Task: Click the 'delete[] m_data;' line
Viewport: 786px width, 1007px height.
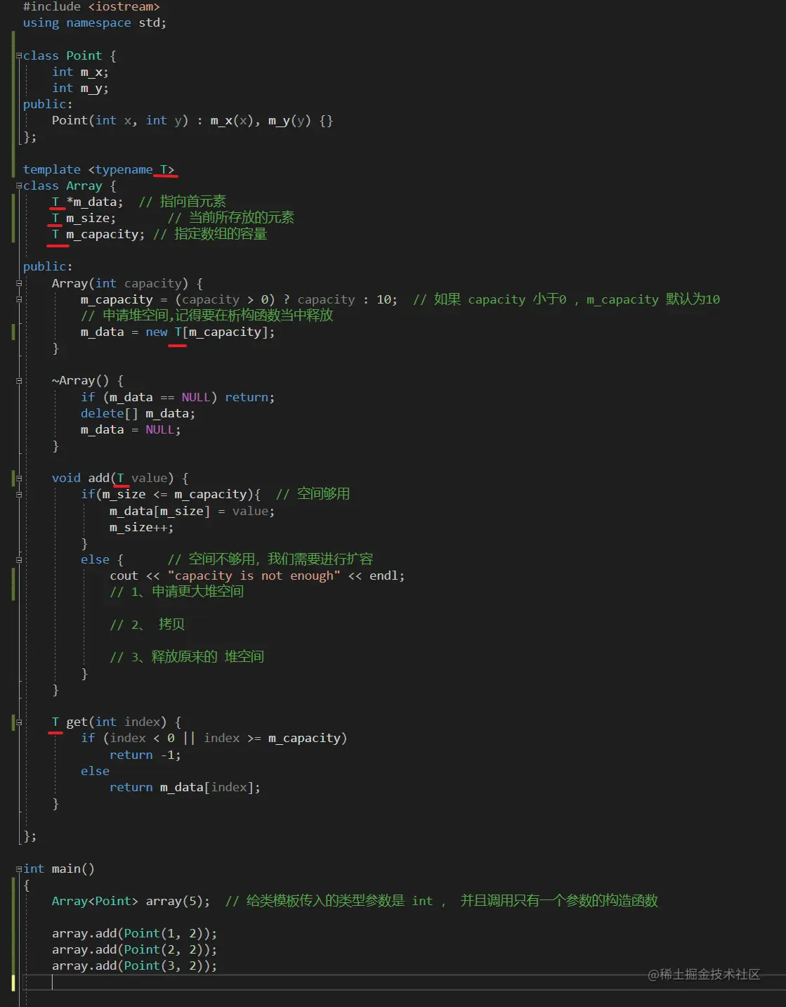Action: click(x=138, y=413)
